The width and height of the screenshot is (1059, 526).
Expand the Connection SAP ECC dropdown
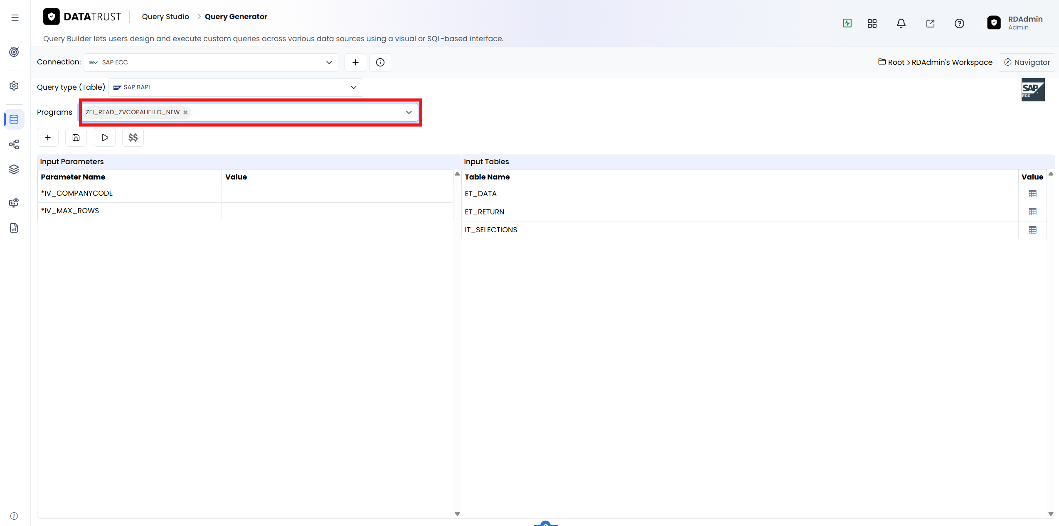coord(329,62)
